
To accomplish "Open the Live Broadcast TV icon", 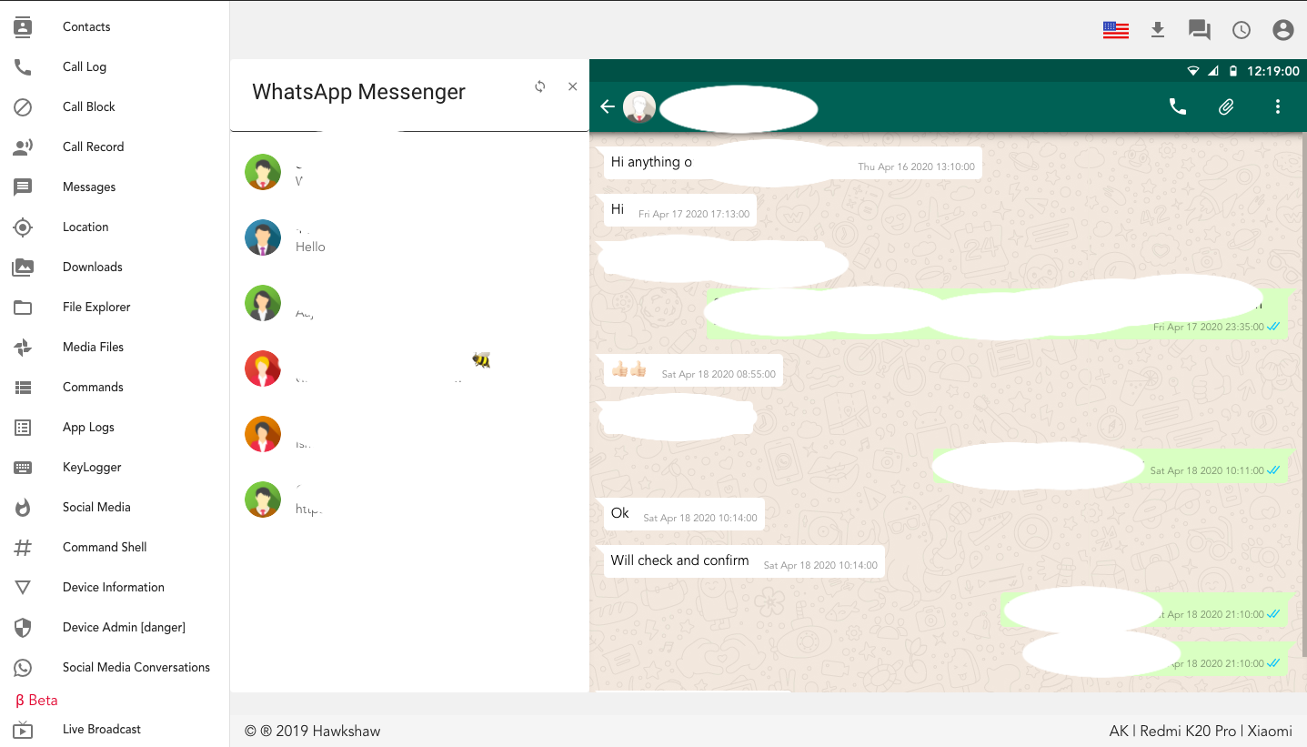I will point(23,730).
